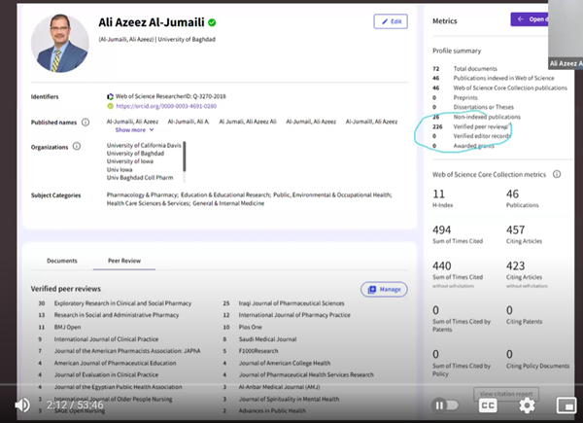Click the Organizations list scrollbar

(x=184, y=157)
